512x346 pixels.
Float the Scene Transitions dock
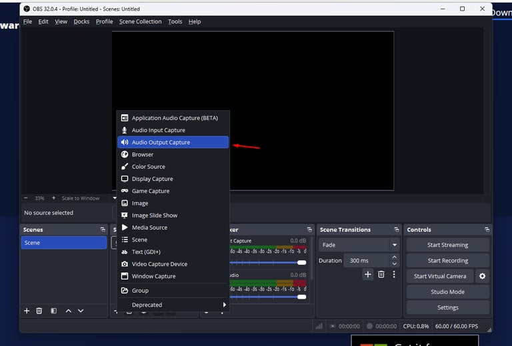coord(397,230)
